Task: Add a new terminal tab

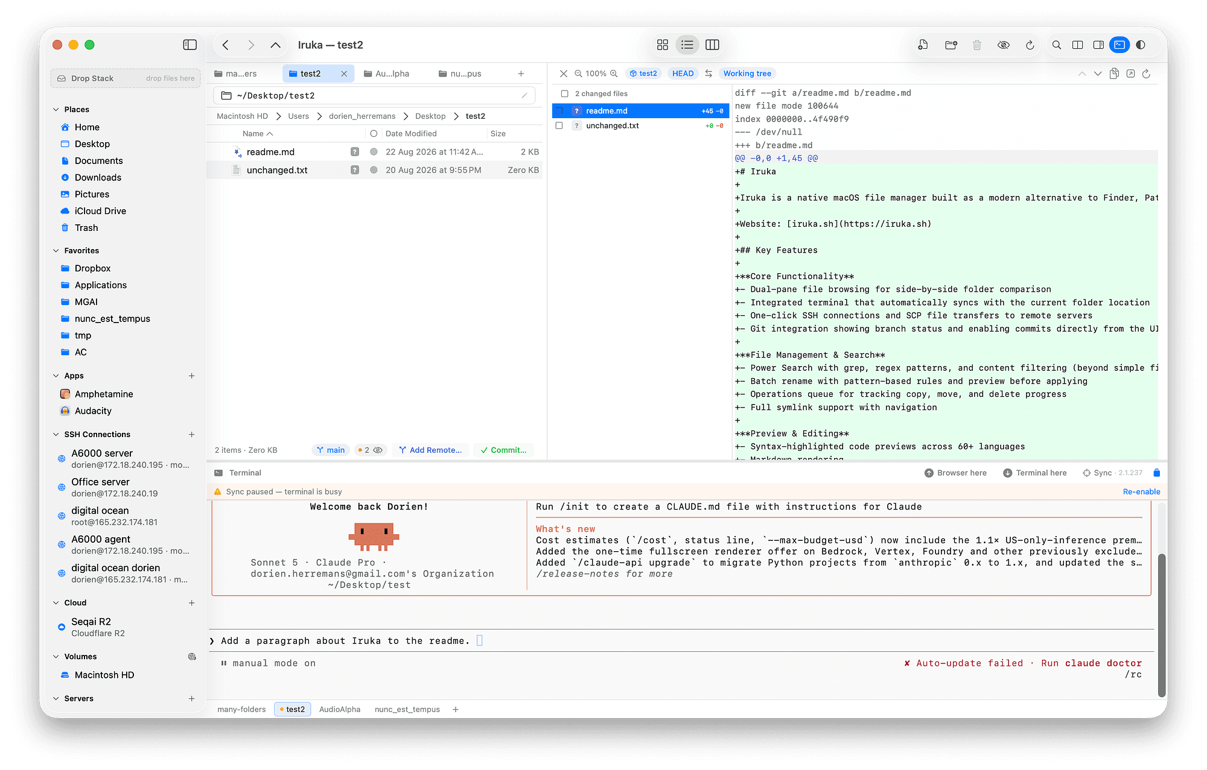Action: [456, 709]
